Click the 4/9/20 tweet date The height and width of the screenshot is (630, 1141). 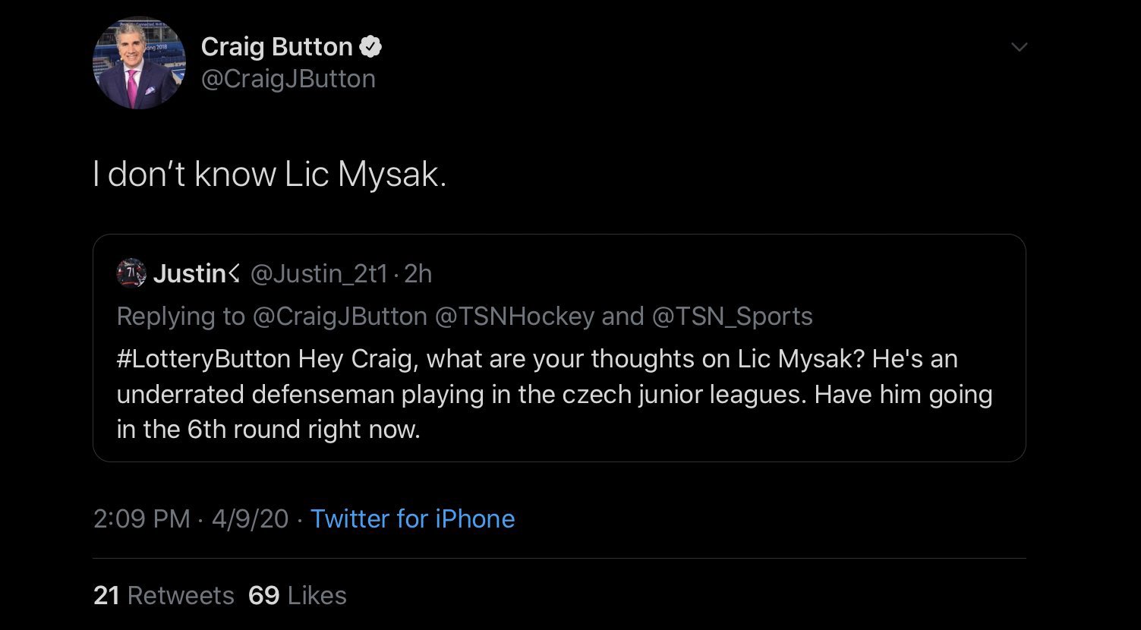click(251, 518)
